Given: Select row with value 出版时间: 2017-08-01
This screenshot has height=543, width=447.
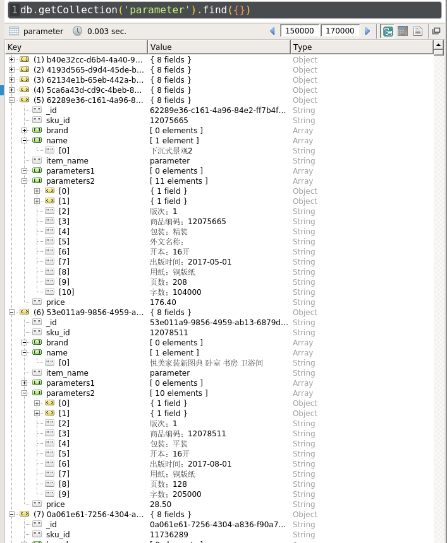Looking at the screenshot, I should click(219, 463).
